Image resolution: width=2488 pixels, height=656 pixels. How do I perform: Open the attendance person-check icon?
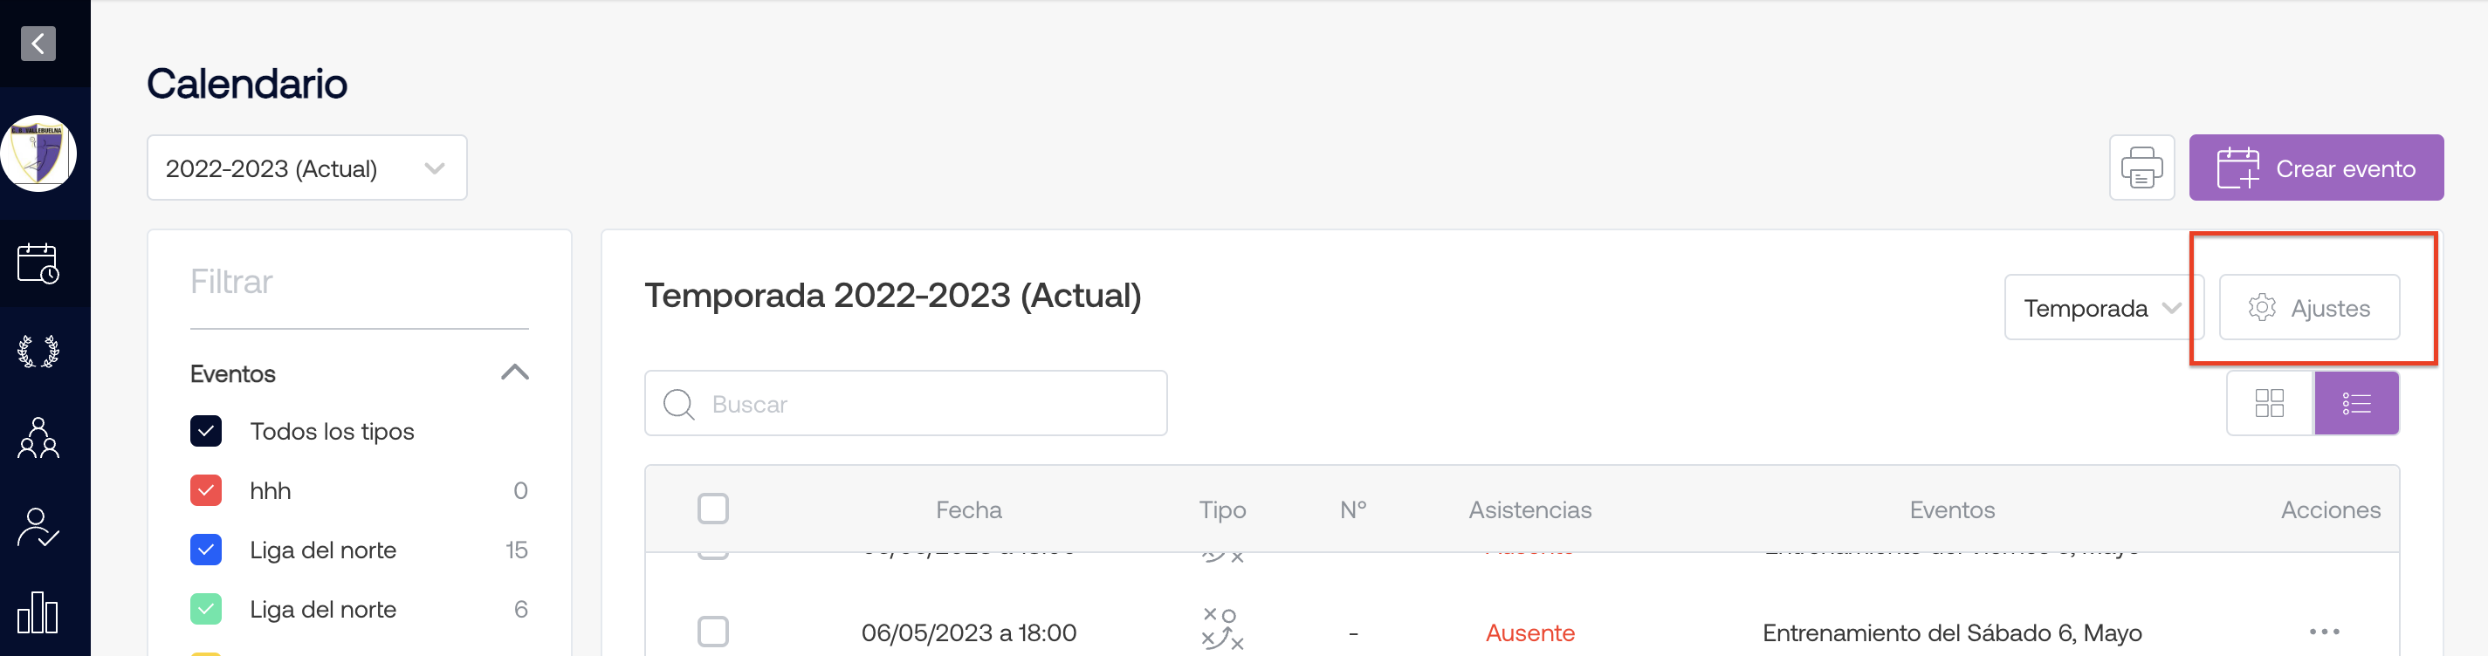[38, 527]
